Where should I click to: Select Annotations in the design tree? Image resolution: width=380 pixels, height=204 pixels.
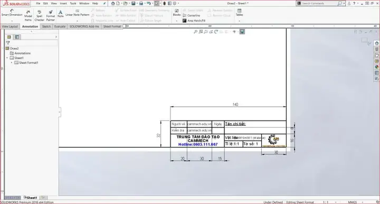21,53
